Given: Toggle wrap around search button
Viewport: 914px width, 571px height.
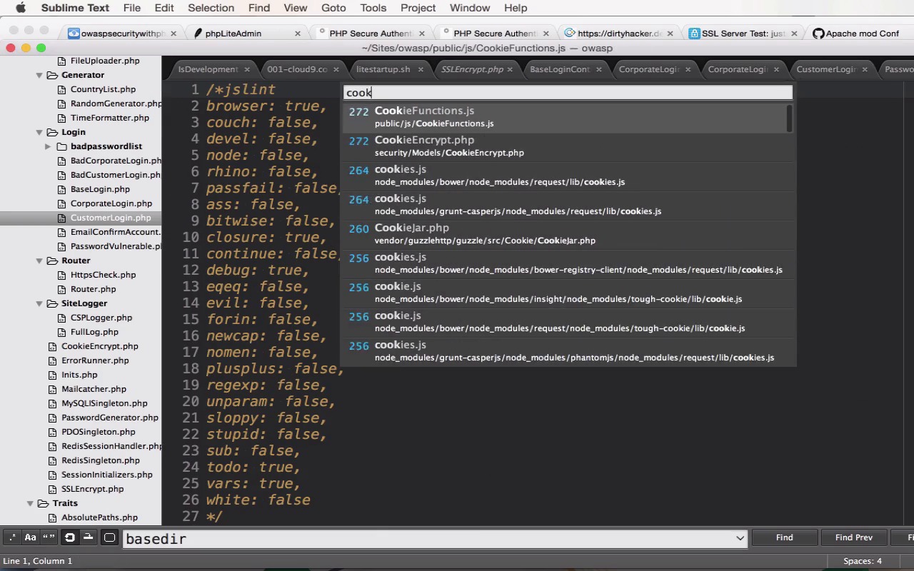Looking at the screenshot, I should [70, 537].
